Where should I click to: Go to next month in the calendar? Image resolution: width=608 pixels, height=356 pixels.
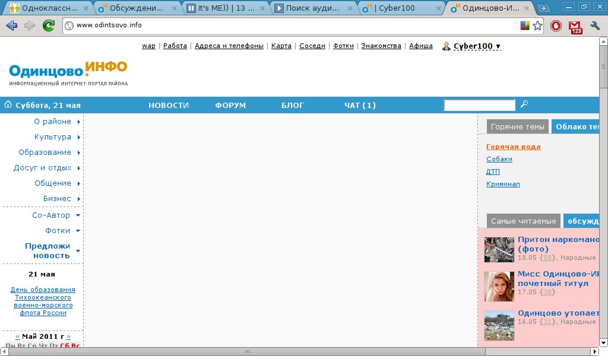click(68, 336)
